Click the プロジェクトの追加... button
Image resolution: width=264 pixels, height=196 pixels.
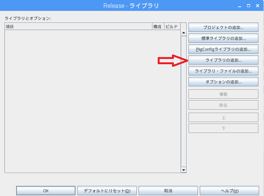click(x=223, y=27)
